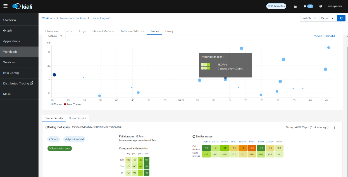Click the dark green p99 10m cell
The image size is (348, 177).
146,160
